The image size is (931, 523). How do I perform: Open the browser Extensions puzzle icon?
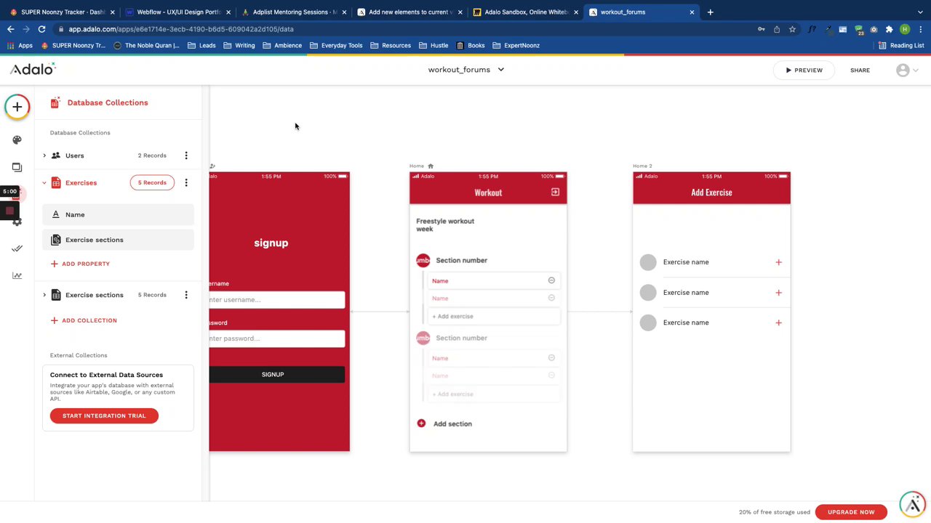point(889,29)
